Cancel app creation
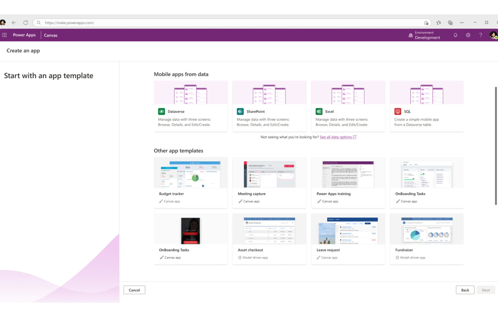Image resolution: width=498 pixels, height=317 pixels. point(134,290)
